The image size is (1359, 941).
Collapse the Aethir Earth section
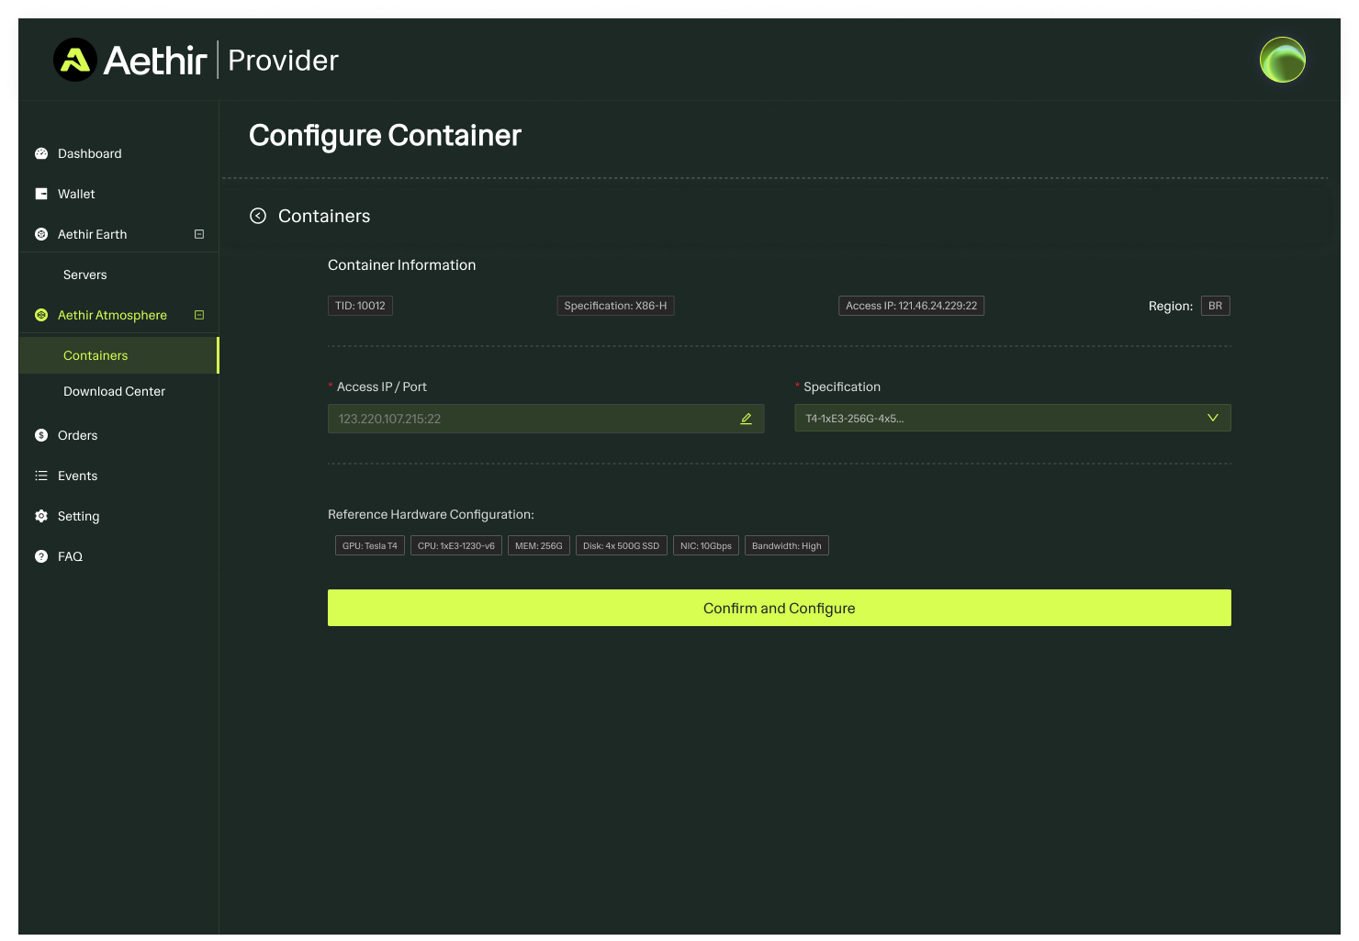[x=199, y=234]
